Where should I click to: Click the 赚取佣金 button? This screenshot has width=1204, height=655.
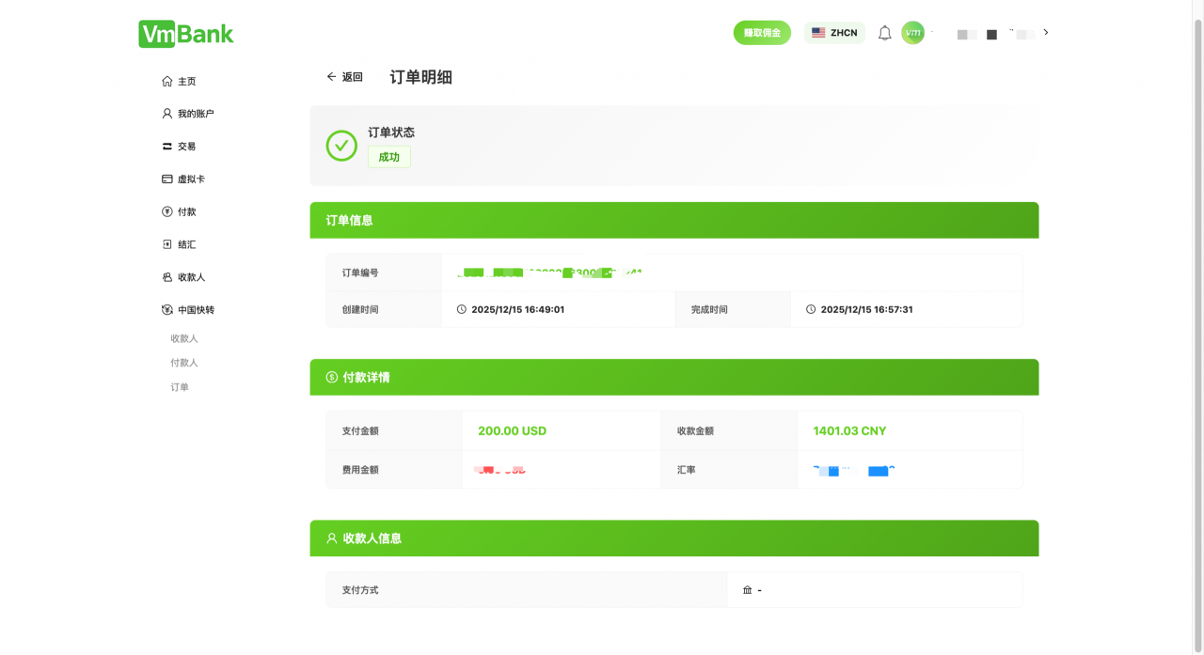(762, 32)
